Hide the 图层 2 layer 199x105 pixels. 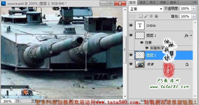coord(131,55)
